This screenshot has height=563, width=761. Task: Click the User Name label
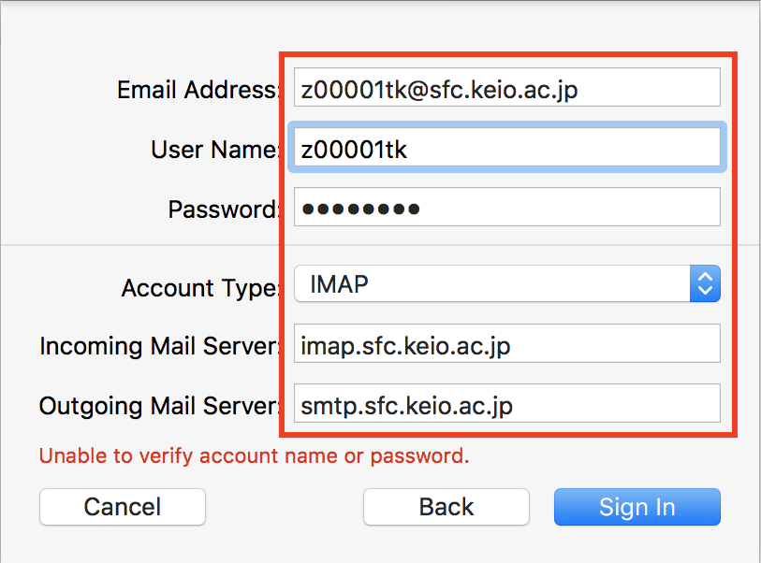coord(215,150)
